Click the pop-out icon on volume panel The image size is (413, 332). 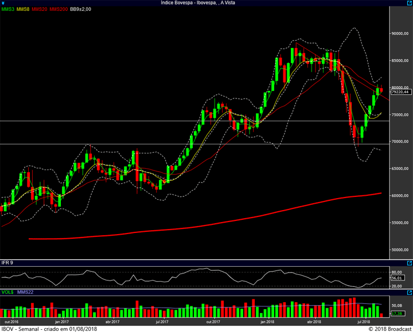click(x=408, y=293)
